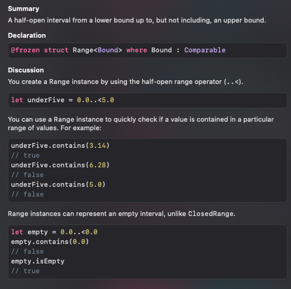Click the // true comment under contains(3.14)
Screen dimensions: 291x289
click(x=26, y=155)
